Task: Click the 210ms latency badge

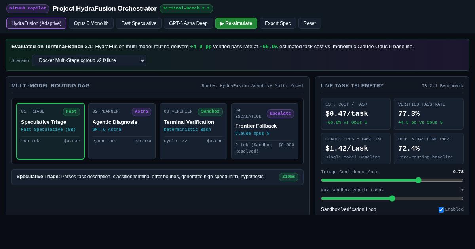Action: [289, 177]
